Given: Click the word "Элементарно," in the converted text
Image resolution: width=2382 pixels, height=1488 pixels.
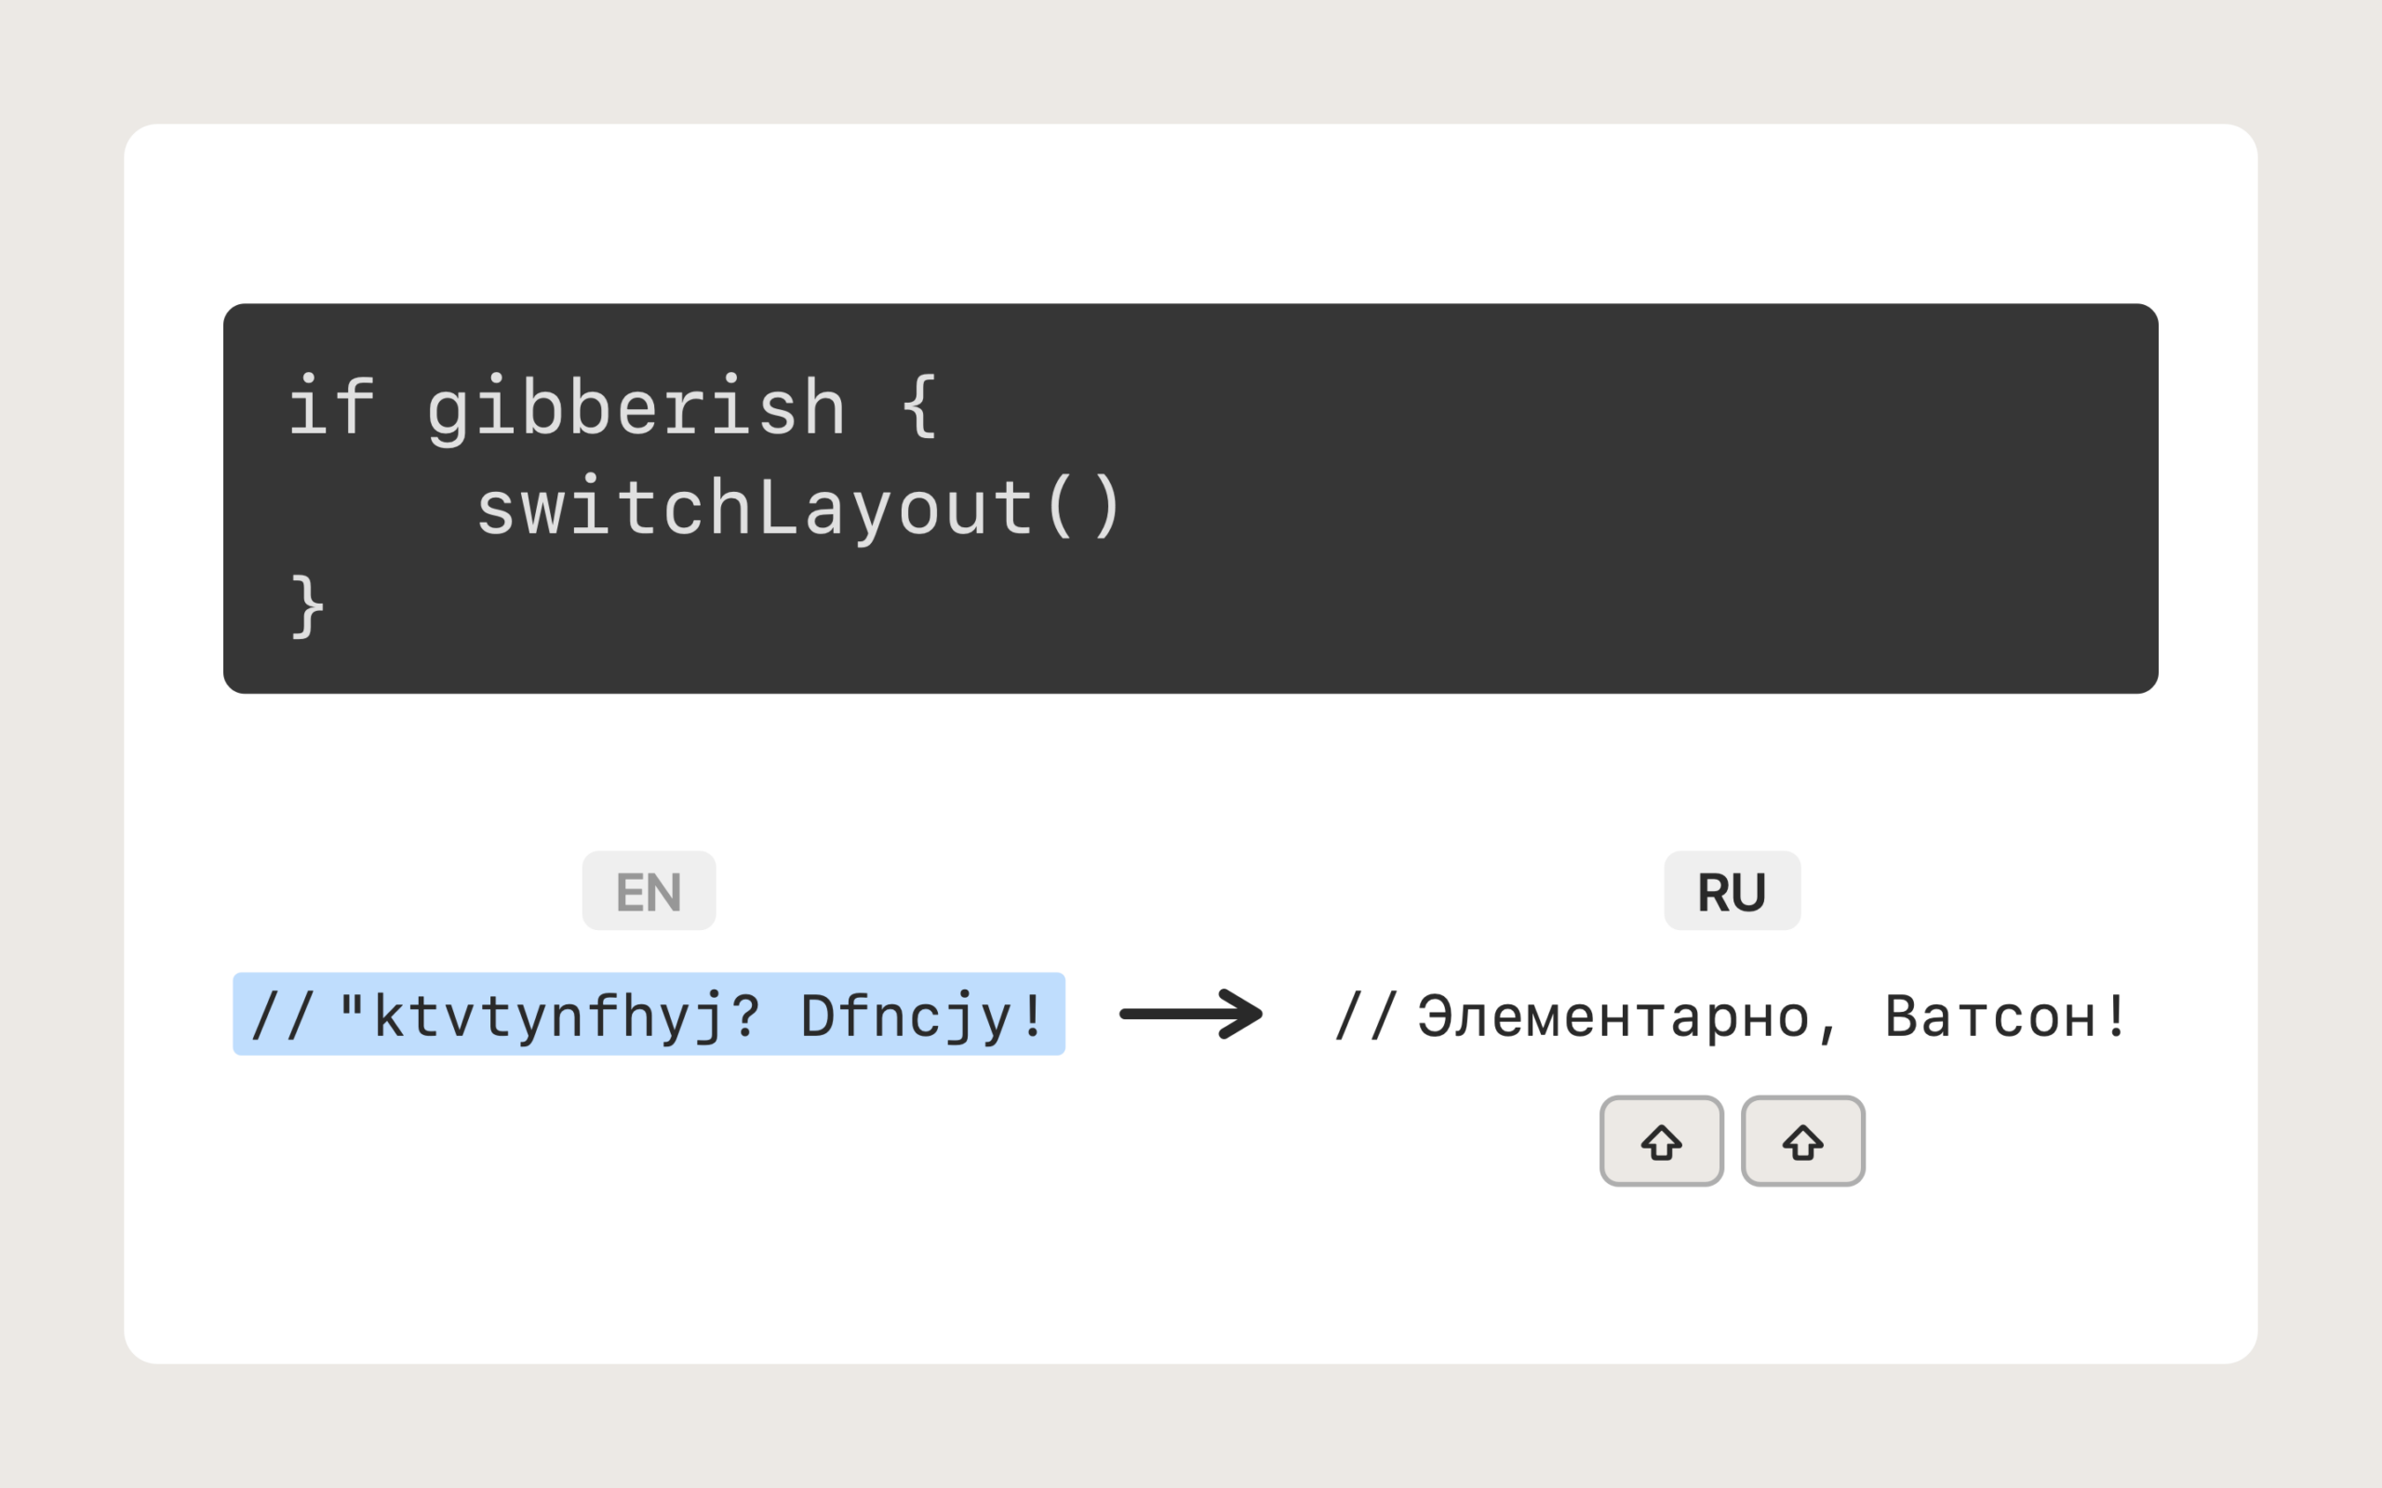Looking at the screenshot, I should coord(1628,1017).
